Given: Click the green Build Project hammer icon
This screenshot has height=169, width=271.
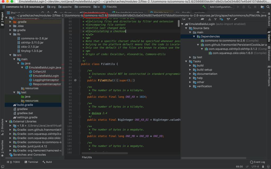Looking at the screenshot, I should click(204, 7).
